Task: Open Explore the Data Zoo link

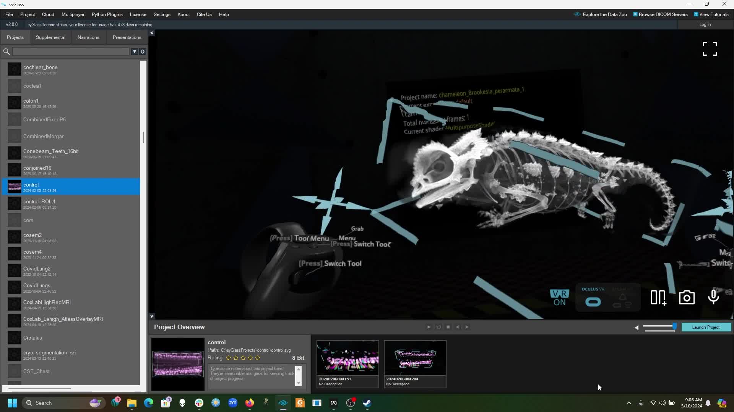Action: [x=604, y=14]
